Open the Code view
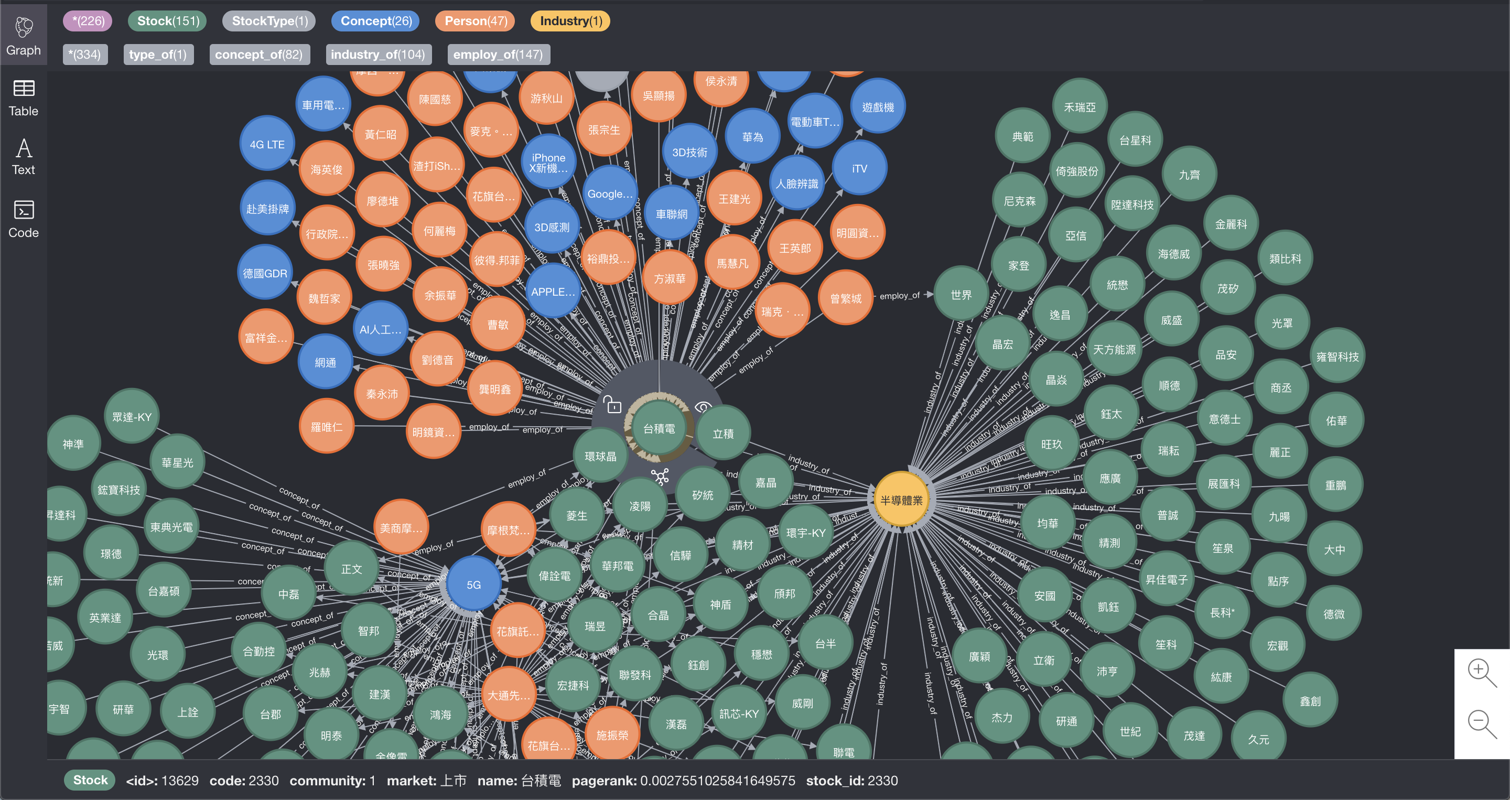The image size is (1510, 800). coord(24,219)
